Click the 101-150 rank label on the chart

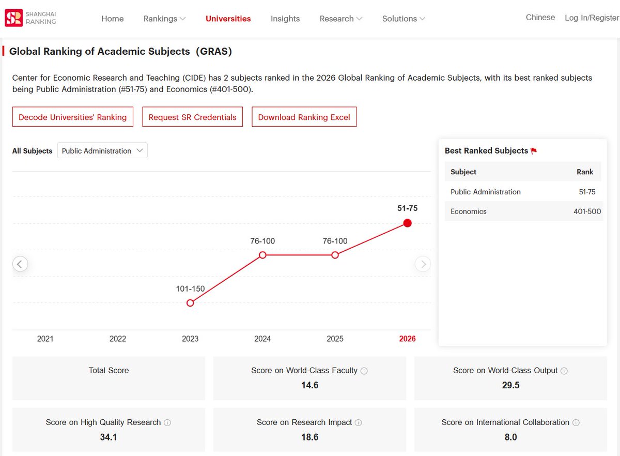pos(191,289)
